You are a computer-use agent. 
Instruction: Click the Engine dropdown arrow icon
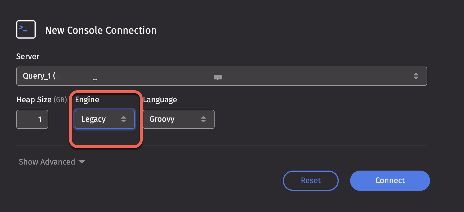click(124, 119)
